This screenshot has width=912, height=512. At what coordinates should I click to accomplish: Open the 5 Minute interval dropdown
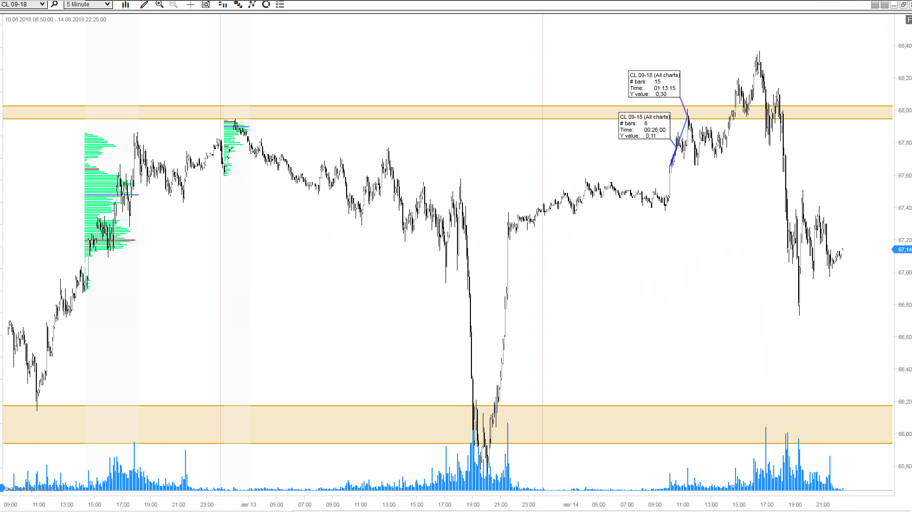88,4
